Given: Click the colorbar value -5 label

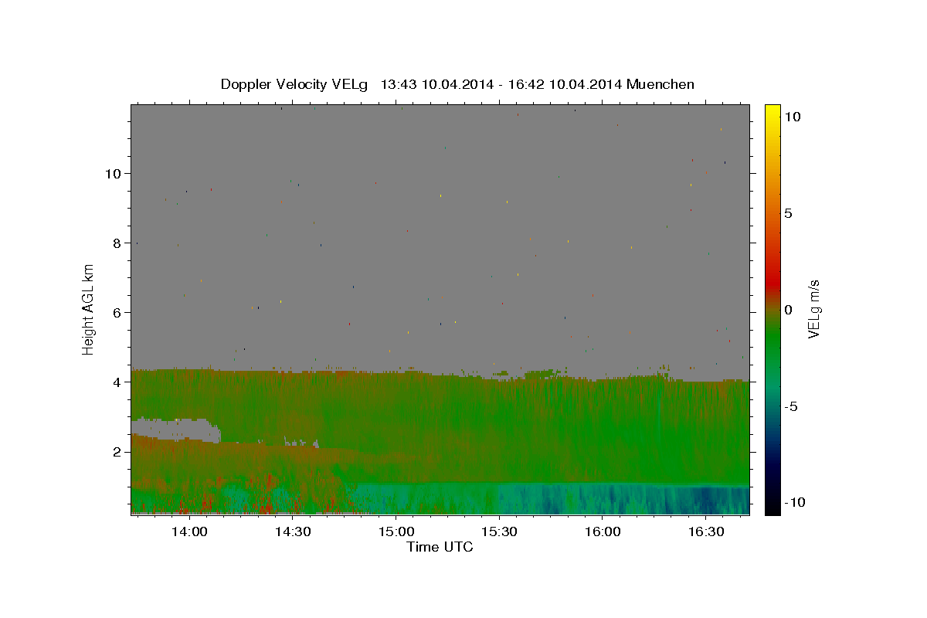Looking at the screenshot, I should point(791,406).
